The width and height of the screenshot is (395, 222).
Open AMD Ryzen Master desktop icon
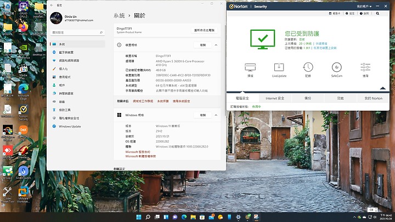coord(8,133)
